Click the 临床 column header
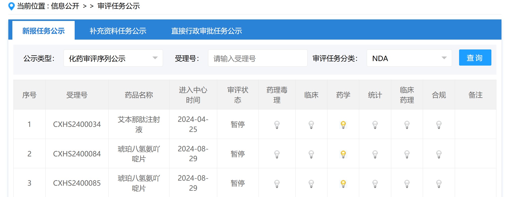The width and height of the screenshot is (505, 197). [x=311, y=95]
